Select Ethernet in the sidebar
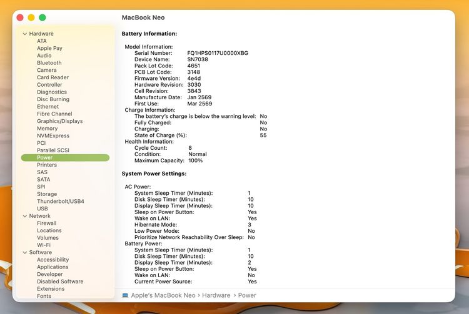Image resolution: width=469 pixels, height=314 pixels. [48, 107]
